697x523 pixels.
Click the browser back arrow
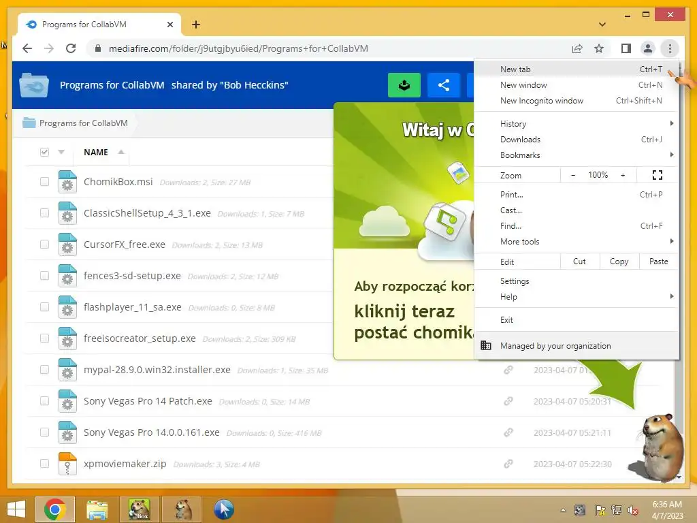point(27,48)
